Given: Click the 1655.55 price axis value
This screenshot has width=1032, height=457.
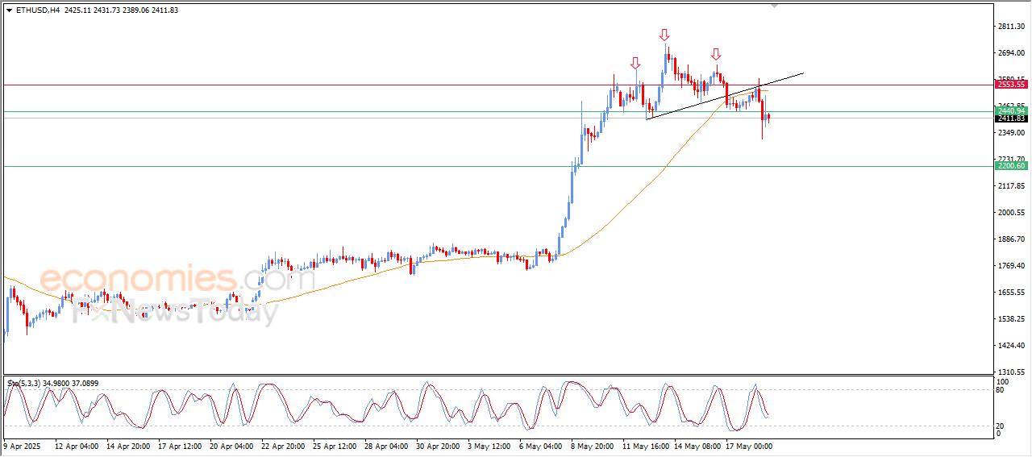Looking at the screenshot, I should point(1011,293).
